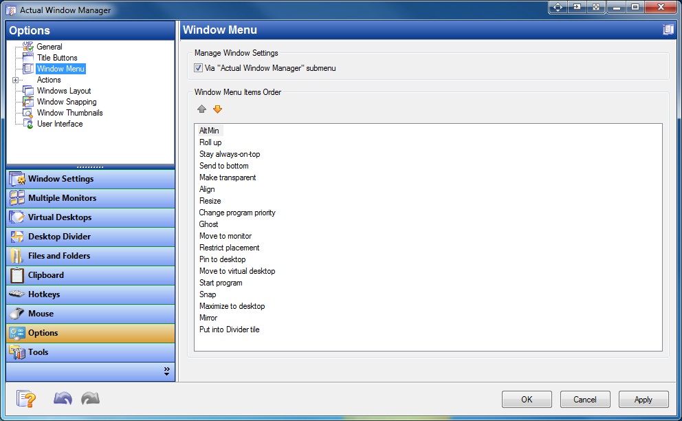Select Maximize to desktop list item
Screen dimensions: 682x421
232,307
